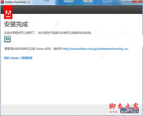The width and height of the screenshot is (143, 116).
Task: Click the red Adobe logo badge
Action: tap(8, 12)
